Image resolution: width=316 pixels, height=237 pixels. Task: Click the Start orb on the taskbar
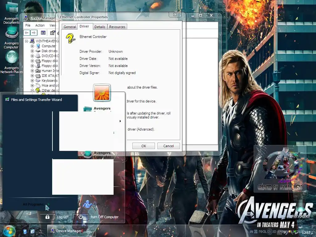click(9, 231)
